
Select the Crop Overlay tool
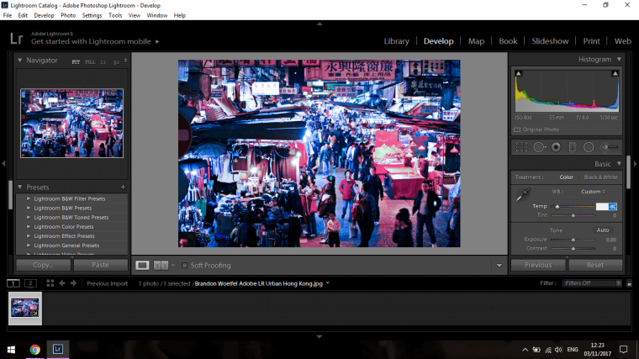521,147
